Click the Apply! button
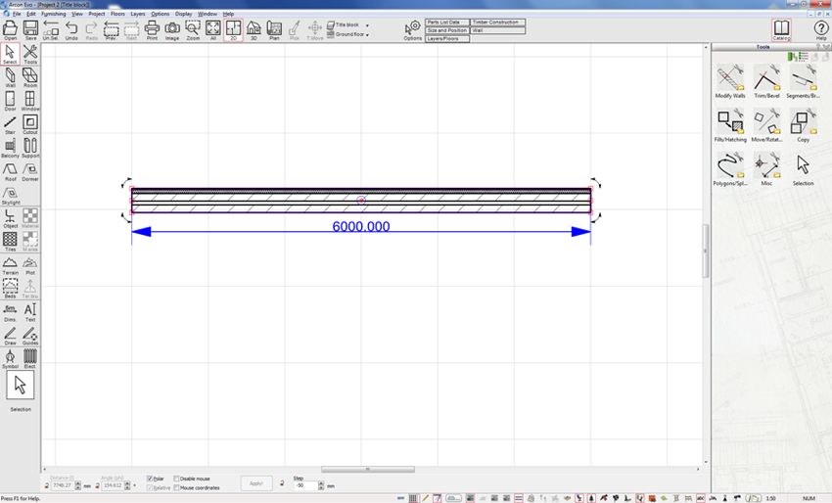The height and width of the screenshot is (503, 832). [256, 483]
